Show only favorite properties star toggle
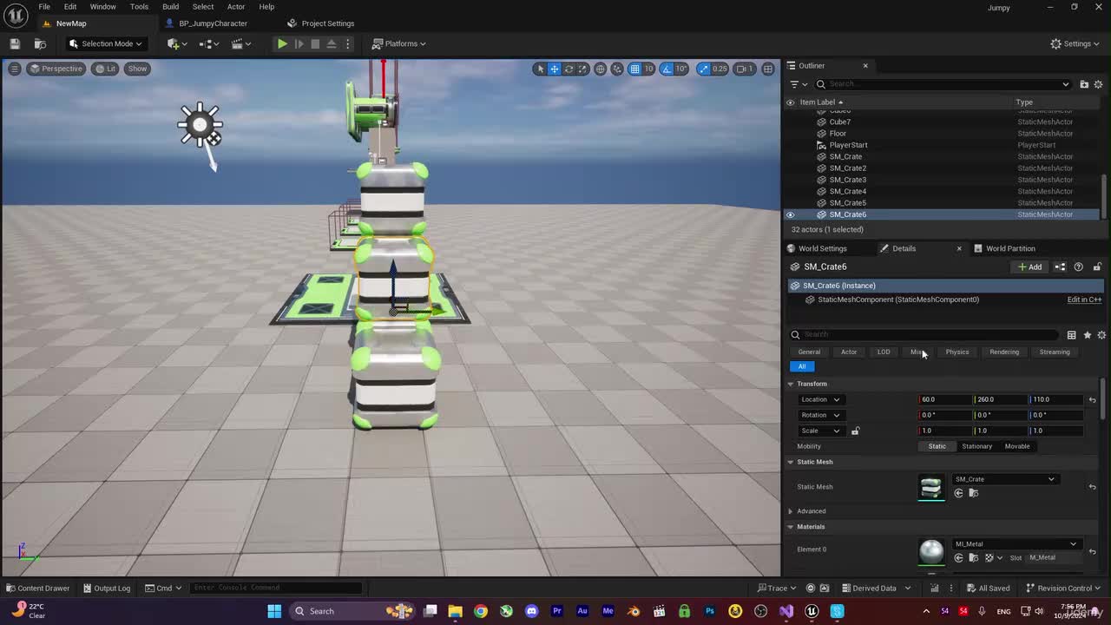 tap(1087, 335)
